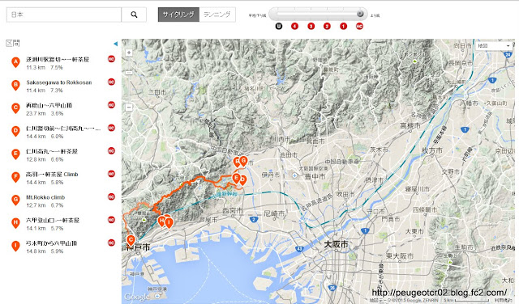Click map marker I on the map
The width and height of the screenshot is (519, 308).
pos(169,223)
